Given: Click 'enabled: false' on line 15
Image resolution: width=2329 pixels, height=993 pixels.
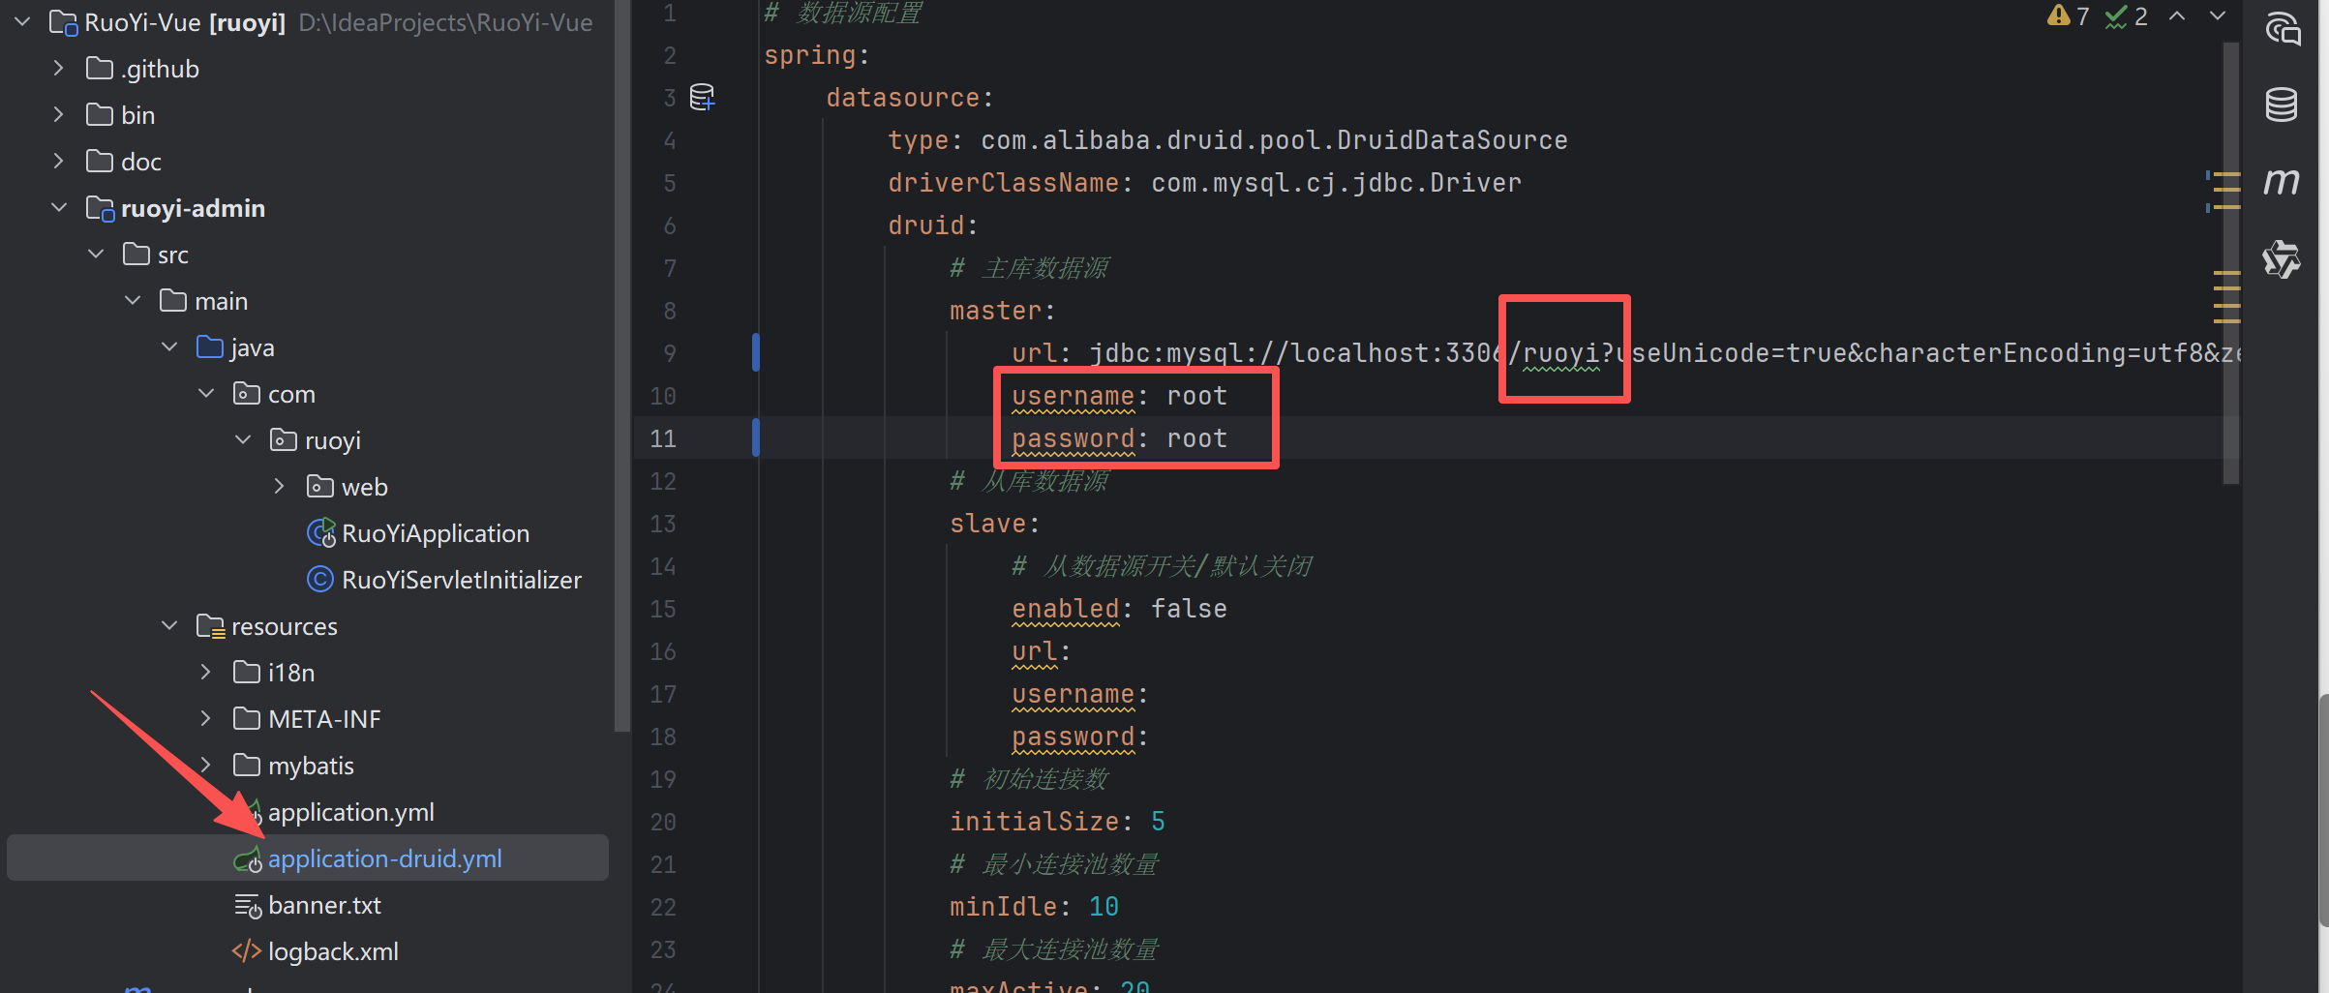Looking at the screenshot, I should pos(1120,609).
